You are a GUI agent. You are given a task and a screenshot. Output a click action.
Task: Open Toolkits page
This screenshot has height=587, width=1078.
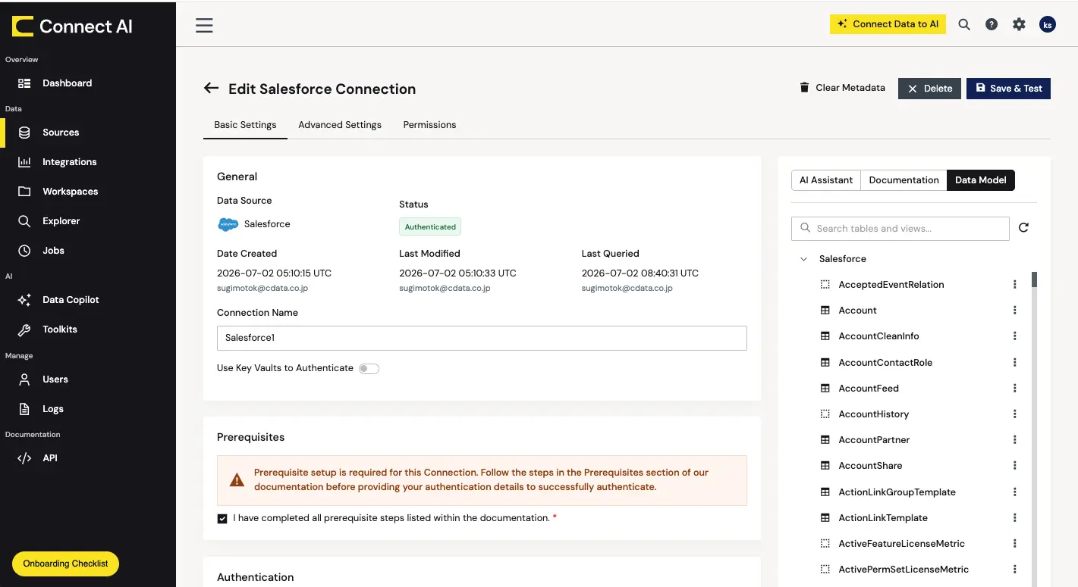[x=60, y=329]
